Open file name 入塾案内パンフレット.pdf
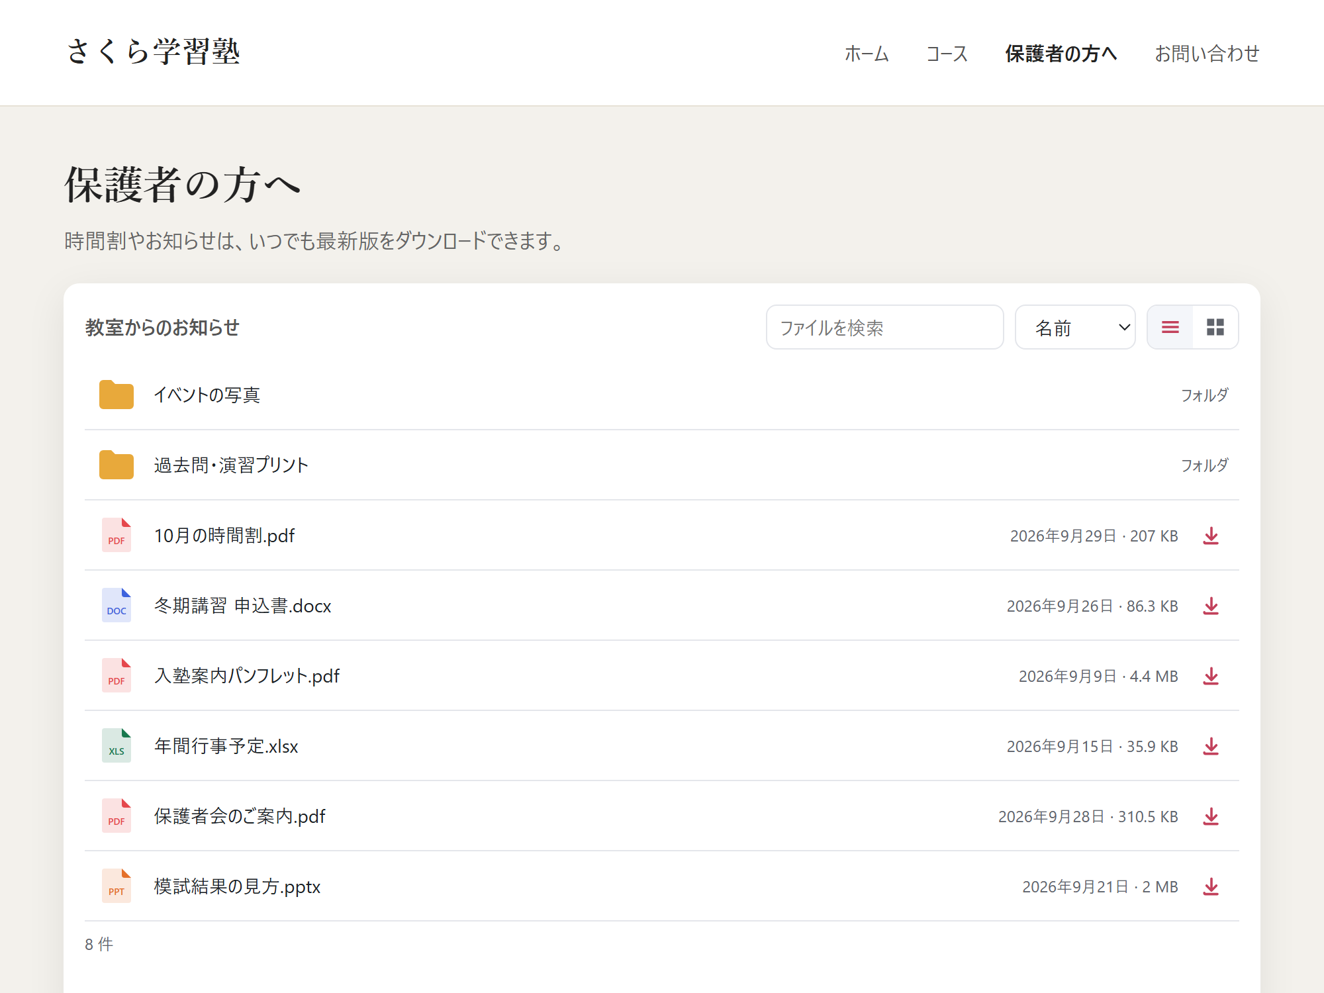1324x993 pixels. pyautogui.click(x=247, y=676)
